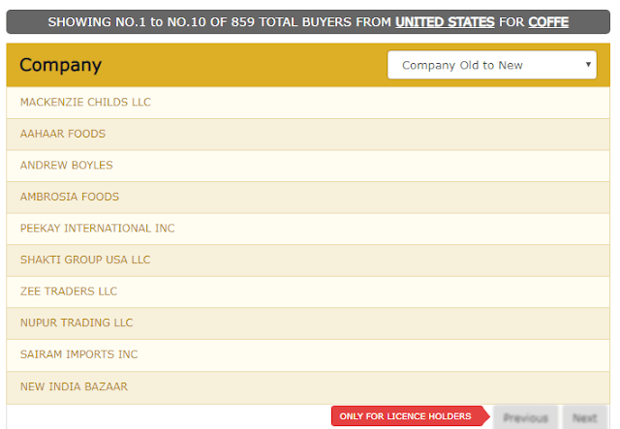Click the sort dropdown's arrow indicator
Screen dimensions: 620x429
[589, 65]
